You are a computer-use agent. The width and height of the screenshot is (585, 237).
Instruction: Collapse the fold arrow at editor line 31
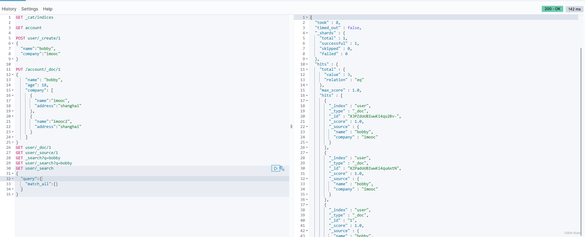(x=13, y=174)
